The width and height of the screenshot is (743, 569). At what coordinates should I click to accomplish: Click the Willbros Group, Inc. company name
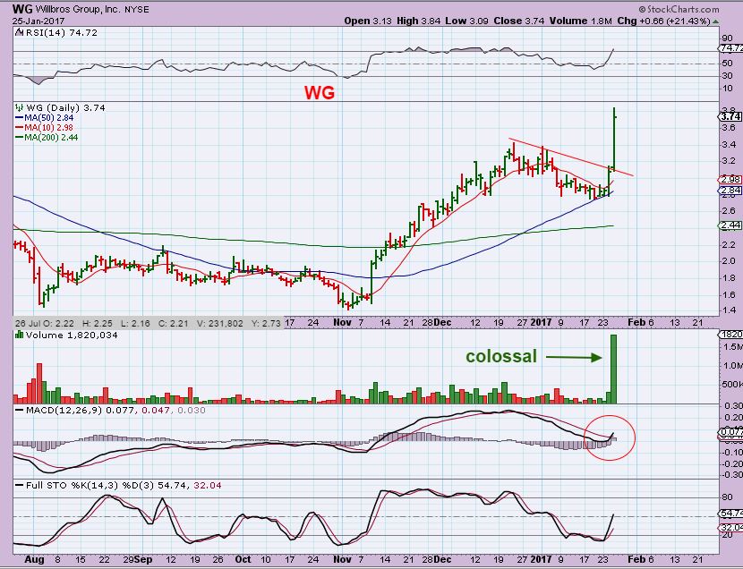click(78, 9)
